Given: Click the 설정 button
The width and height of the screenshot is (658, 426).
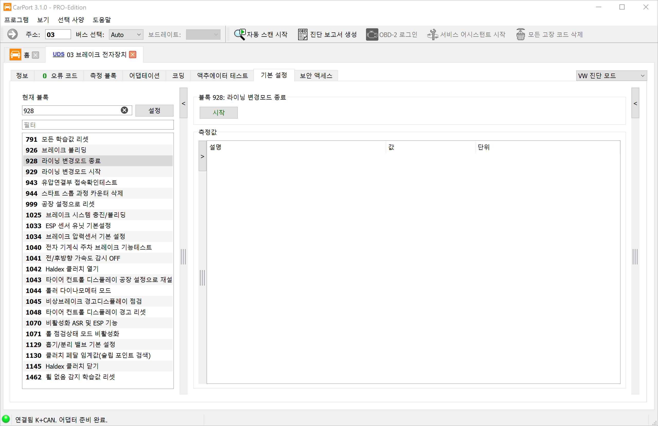Looking at the screenshot, I should pyautogui.click(x=154, y=110).
